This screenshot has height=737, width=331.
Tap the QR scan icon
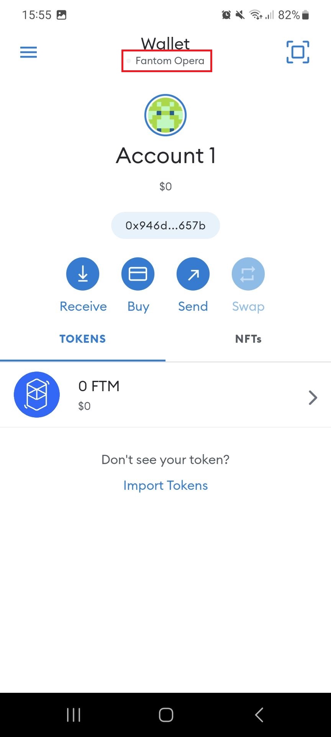point(298,52)
